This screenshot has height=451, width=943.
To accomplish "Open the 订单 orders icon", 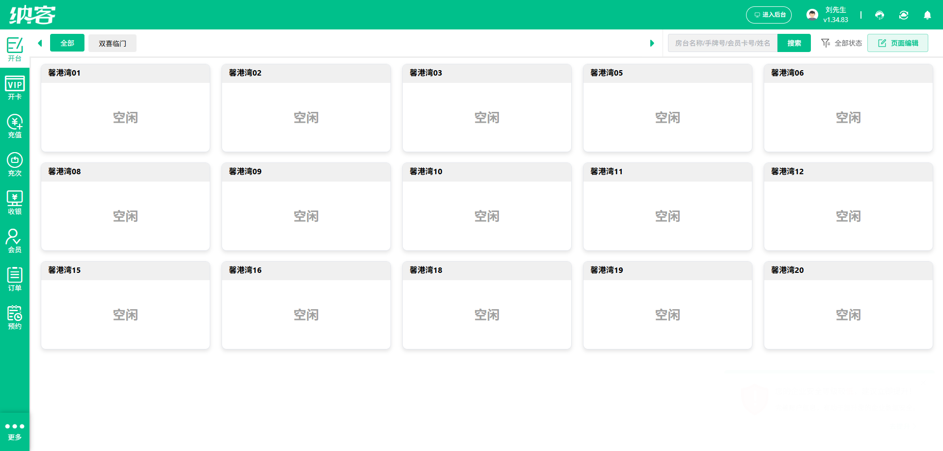I will pos(15,279).
